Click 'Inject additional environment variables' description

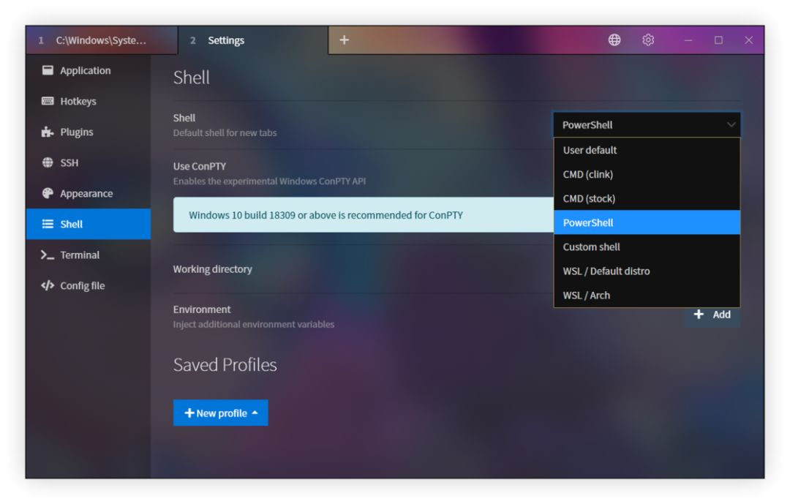tap(253, 325)
